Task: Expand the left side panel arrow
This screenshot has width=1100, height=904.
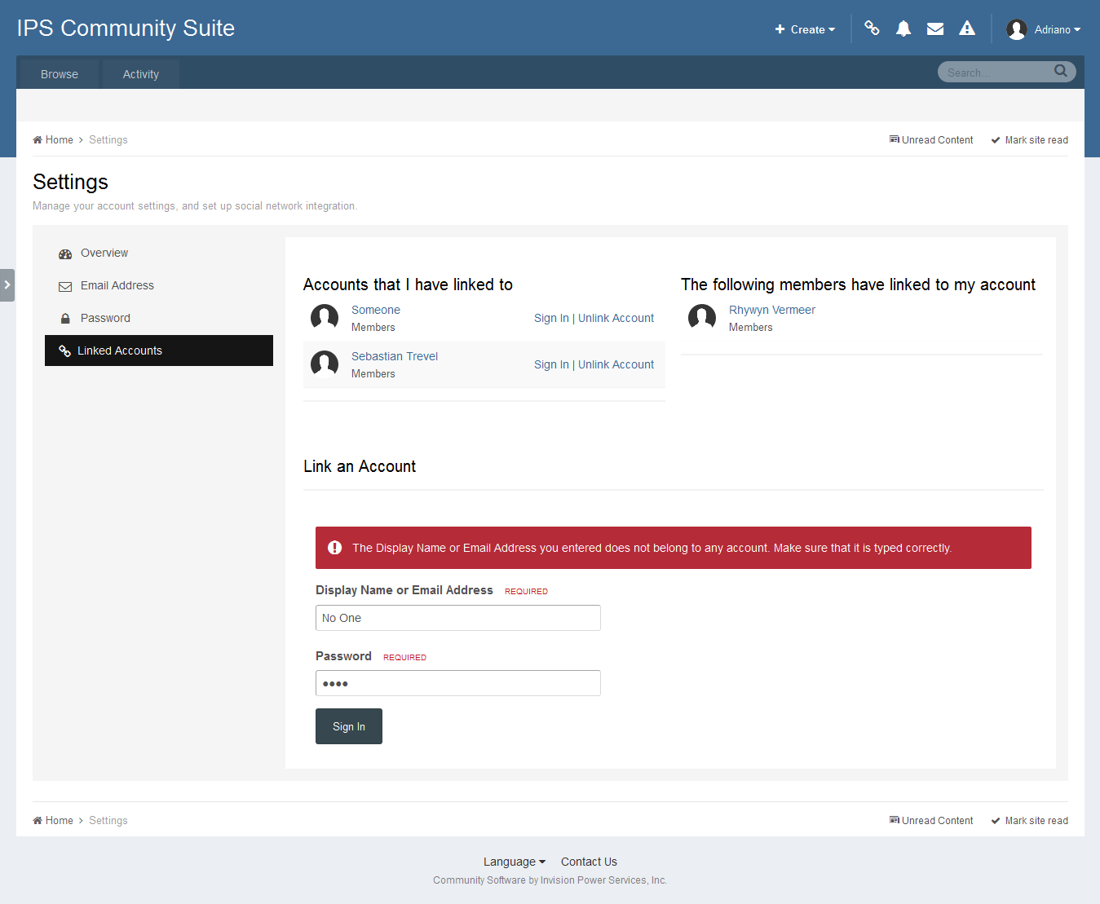Action: (x=7, y=285)
